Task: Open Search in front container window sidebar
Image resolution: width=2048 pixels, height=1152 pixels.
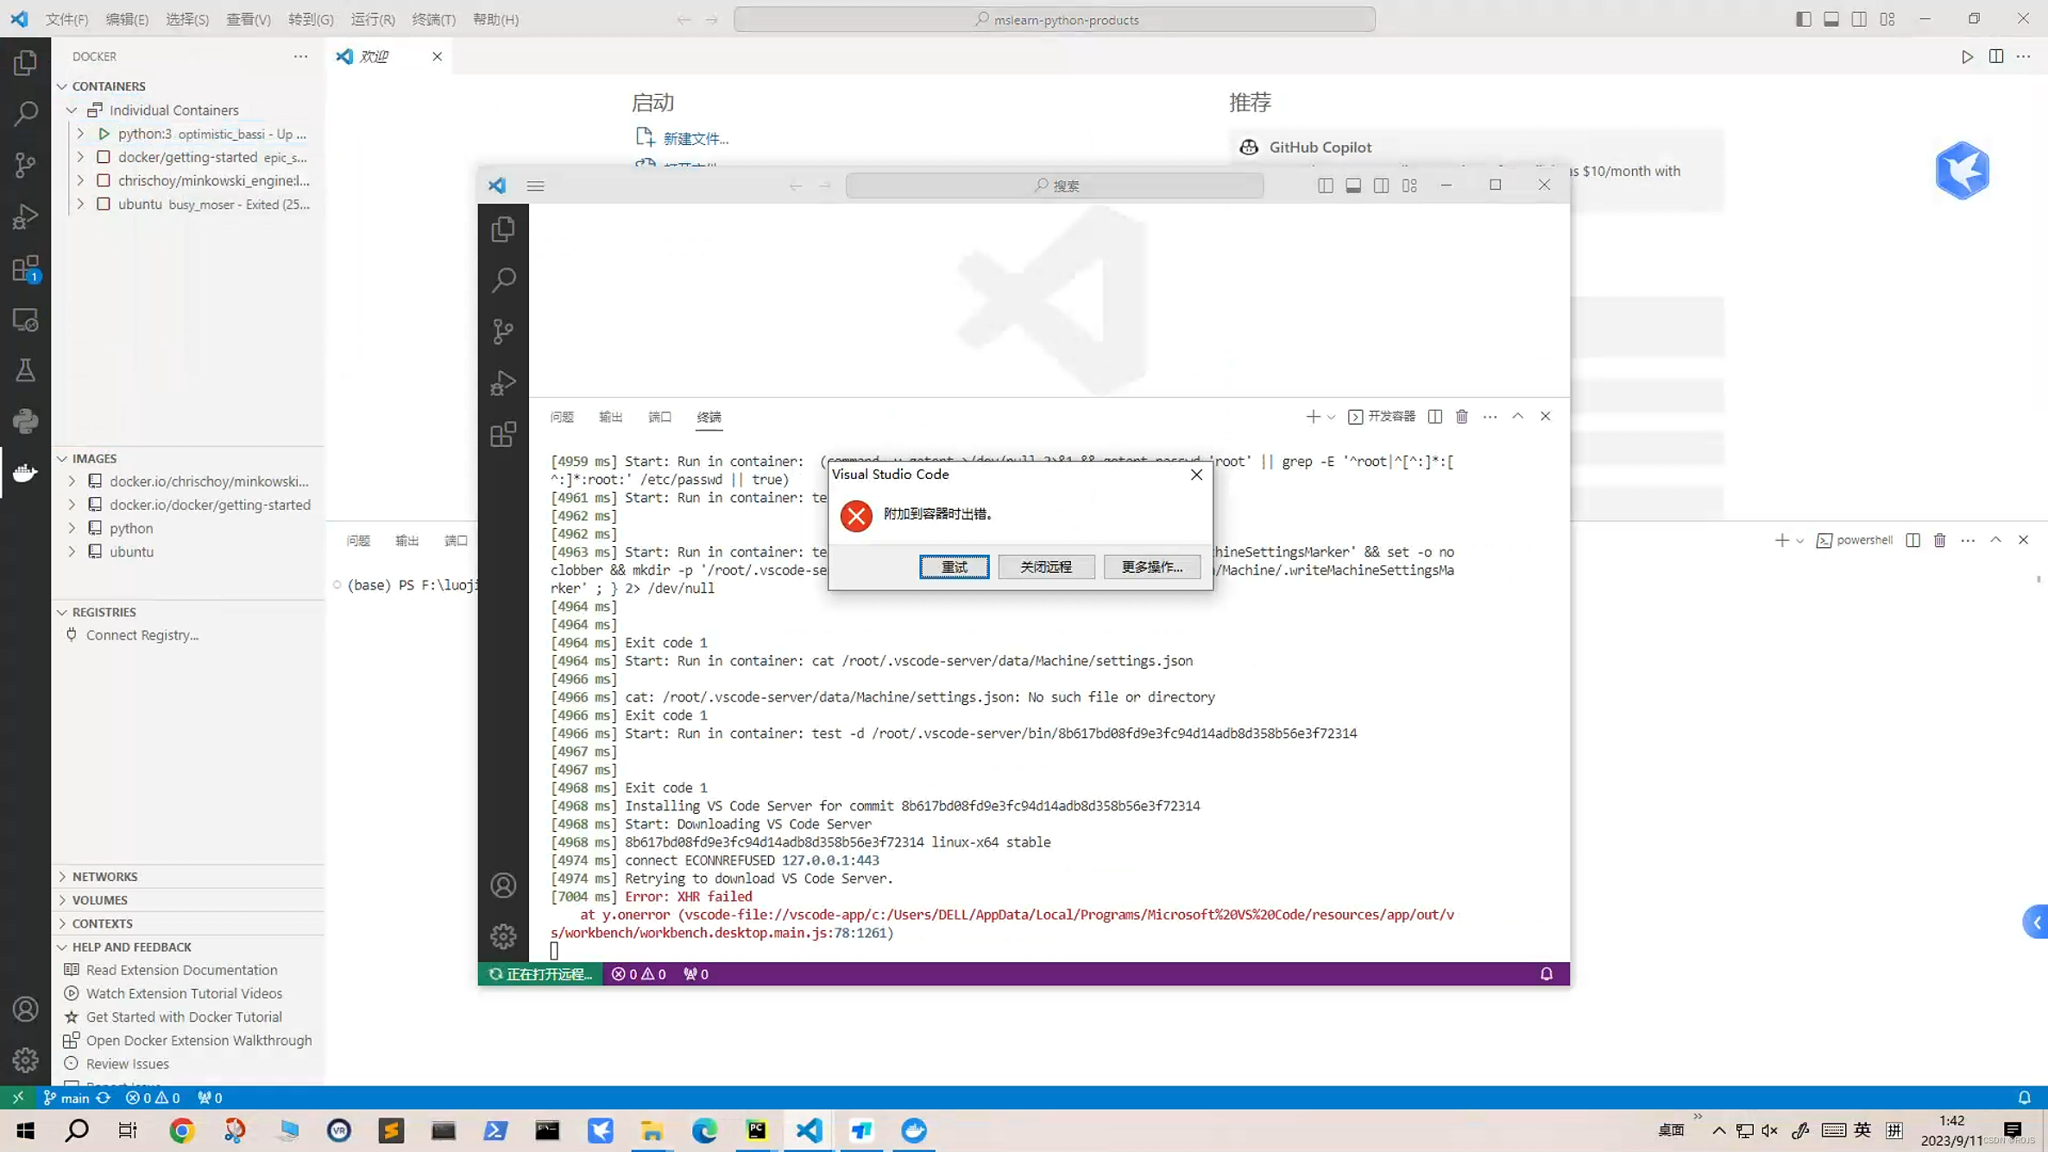Action: coord(503,280)
